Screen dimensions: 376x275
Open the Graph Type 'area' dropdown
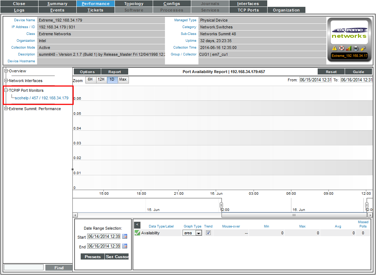point(198,233)
